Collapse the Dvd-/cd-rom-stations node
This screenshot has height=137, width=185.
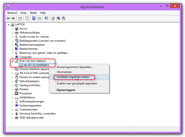pyautogui.click(x=12, y=61)
